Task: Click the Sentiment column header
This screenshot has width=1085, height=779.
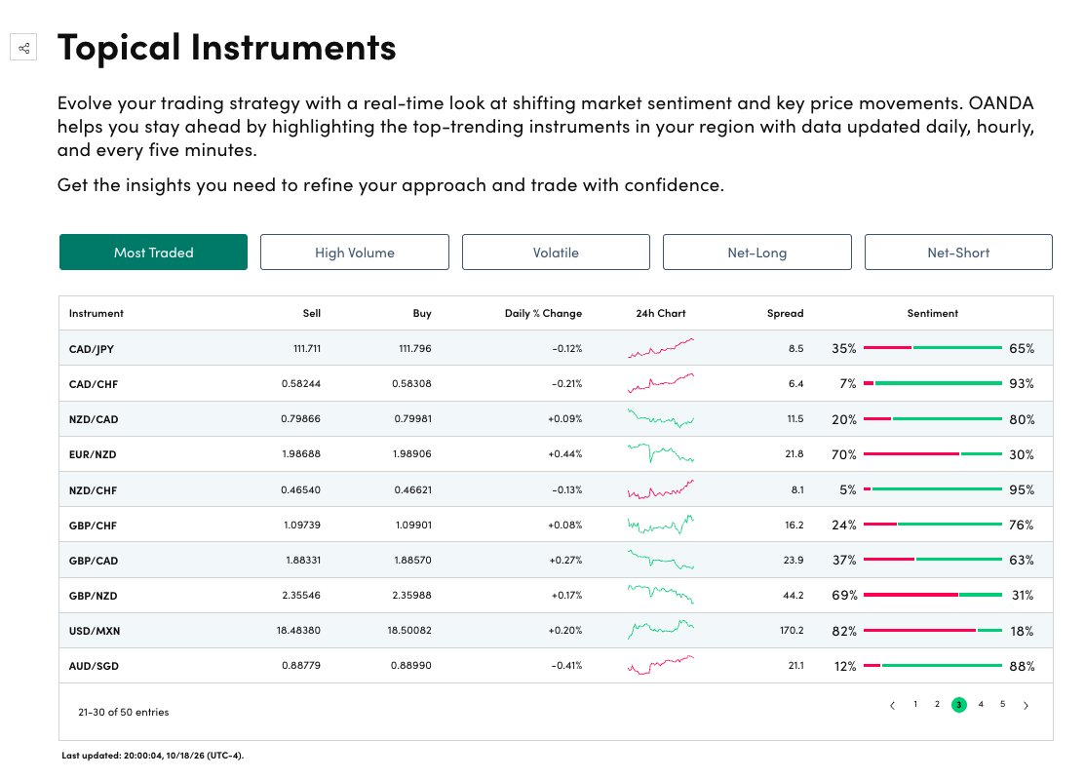Action: click(x=933, y=313)
